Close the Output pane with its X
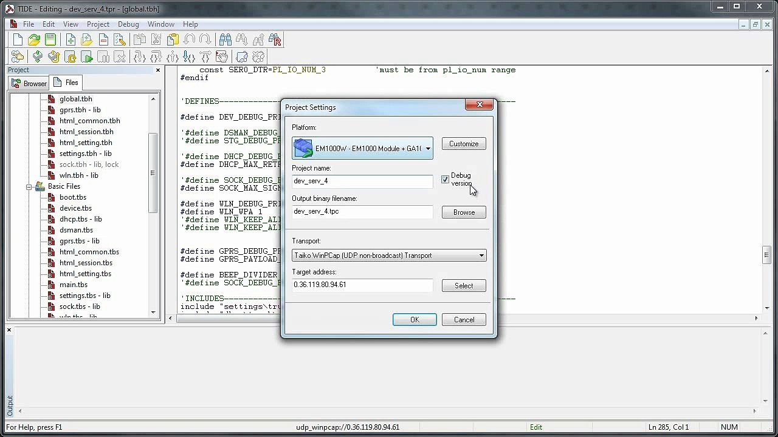 click(x=9, y=330)
